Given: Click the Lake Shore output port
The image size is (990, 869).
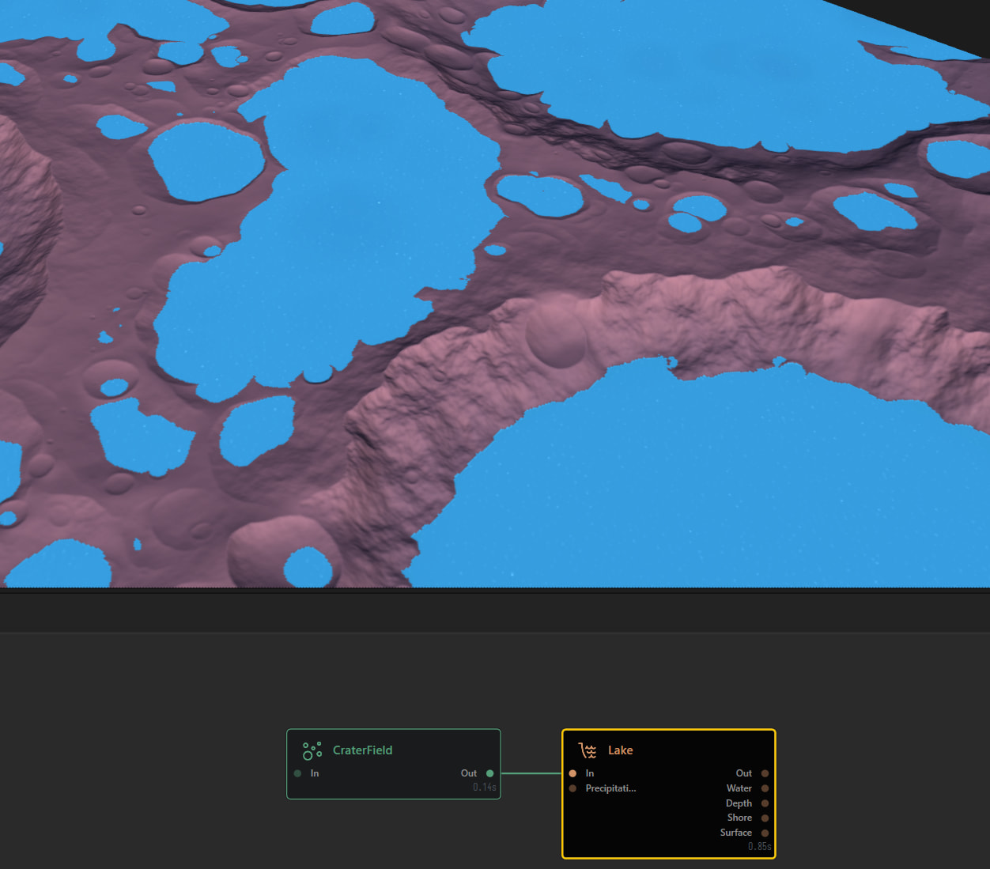Looking at the screenshot, I should [x=765, y=818].
